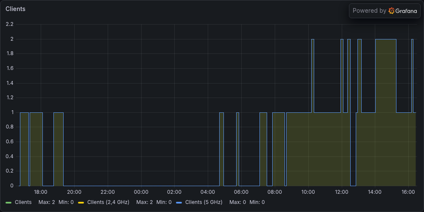Click the 02:00 time axis label
The width and height of the screenshot is (424, 212).
click(174, 192)
